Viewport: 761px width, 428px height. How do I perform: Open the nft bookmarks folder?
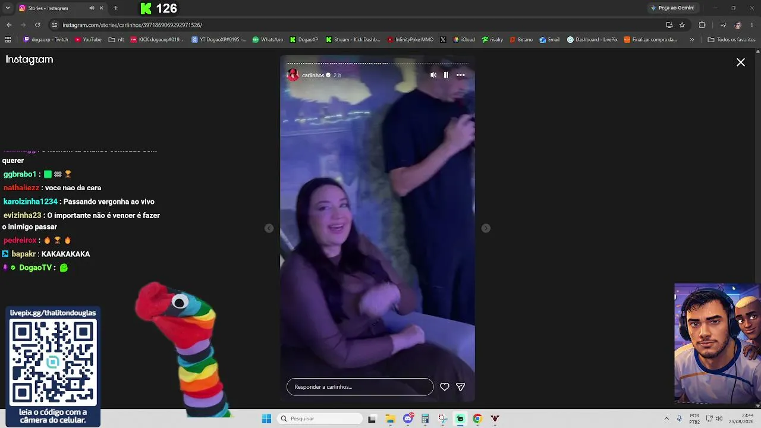pos(116,40)
